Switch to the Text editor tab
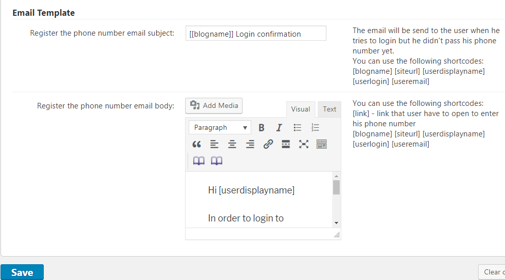 329,109
